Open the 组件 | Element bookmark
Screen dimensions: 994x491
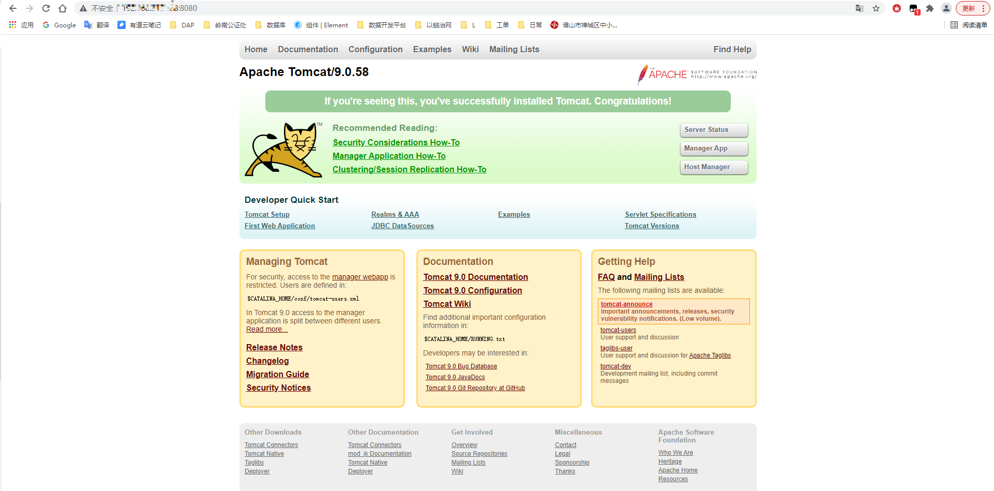click(x=321, y=25)
